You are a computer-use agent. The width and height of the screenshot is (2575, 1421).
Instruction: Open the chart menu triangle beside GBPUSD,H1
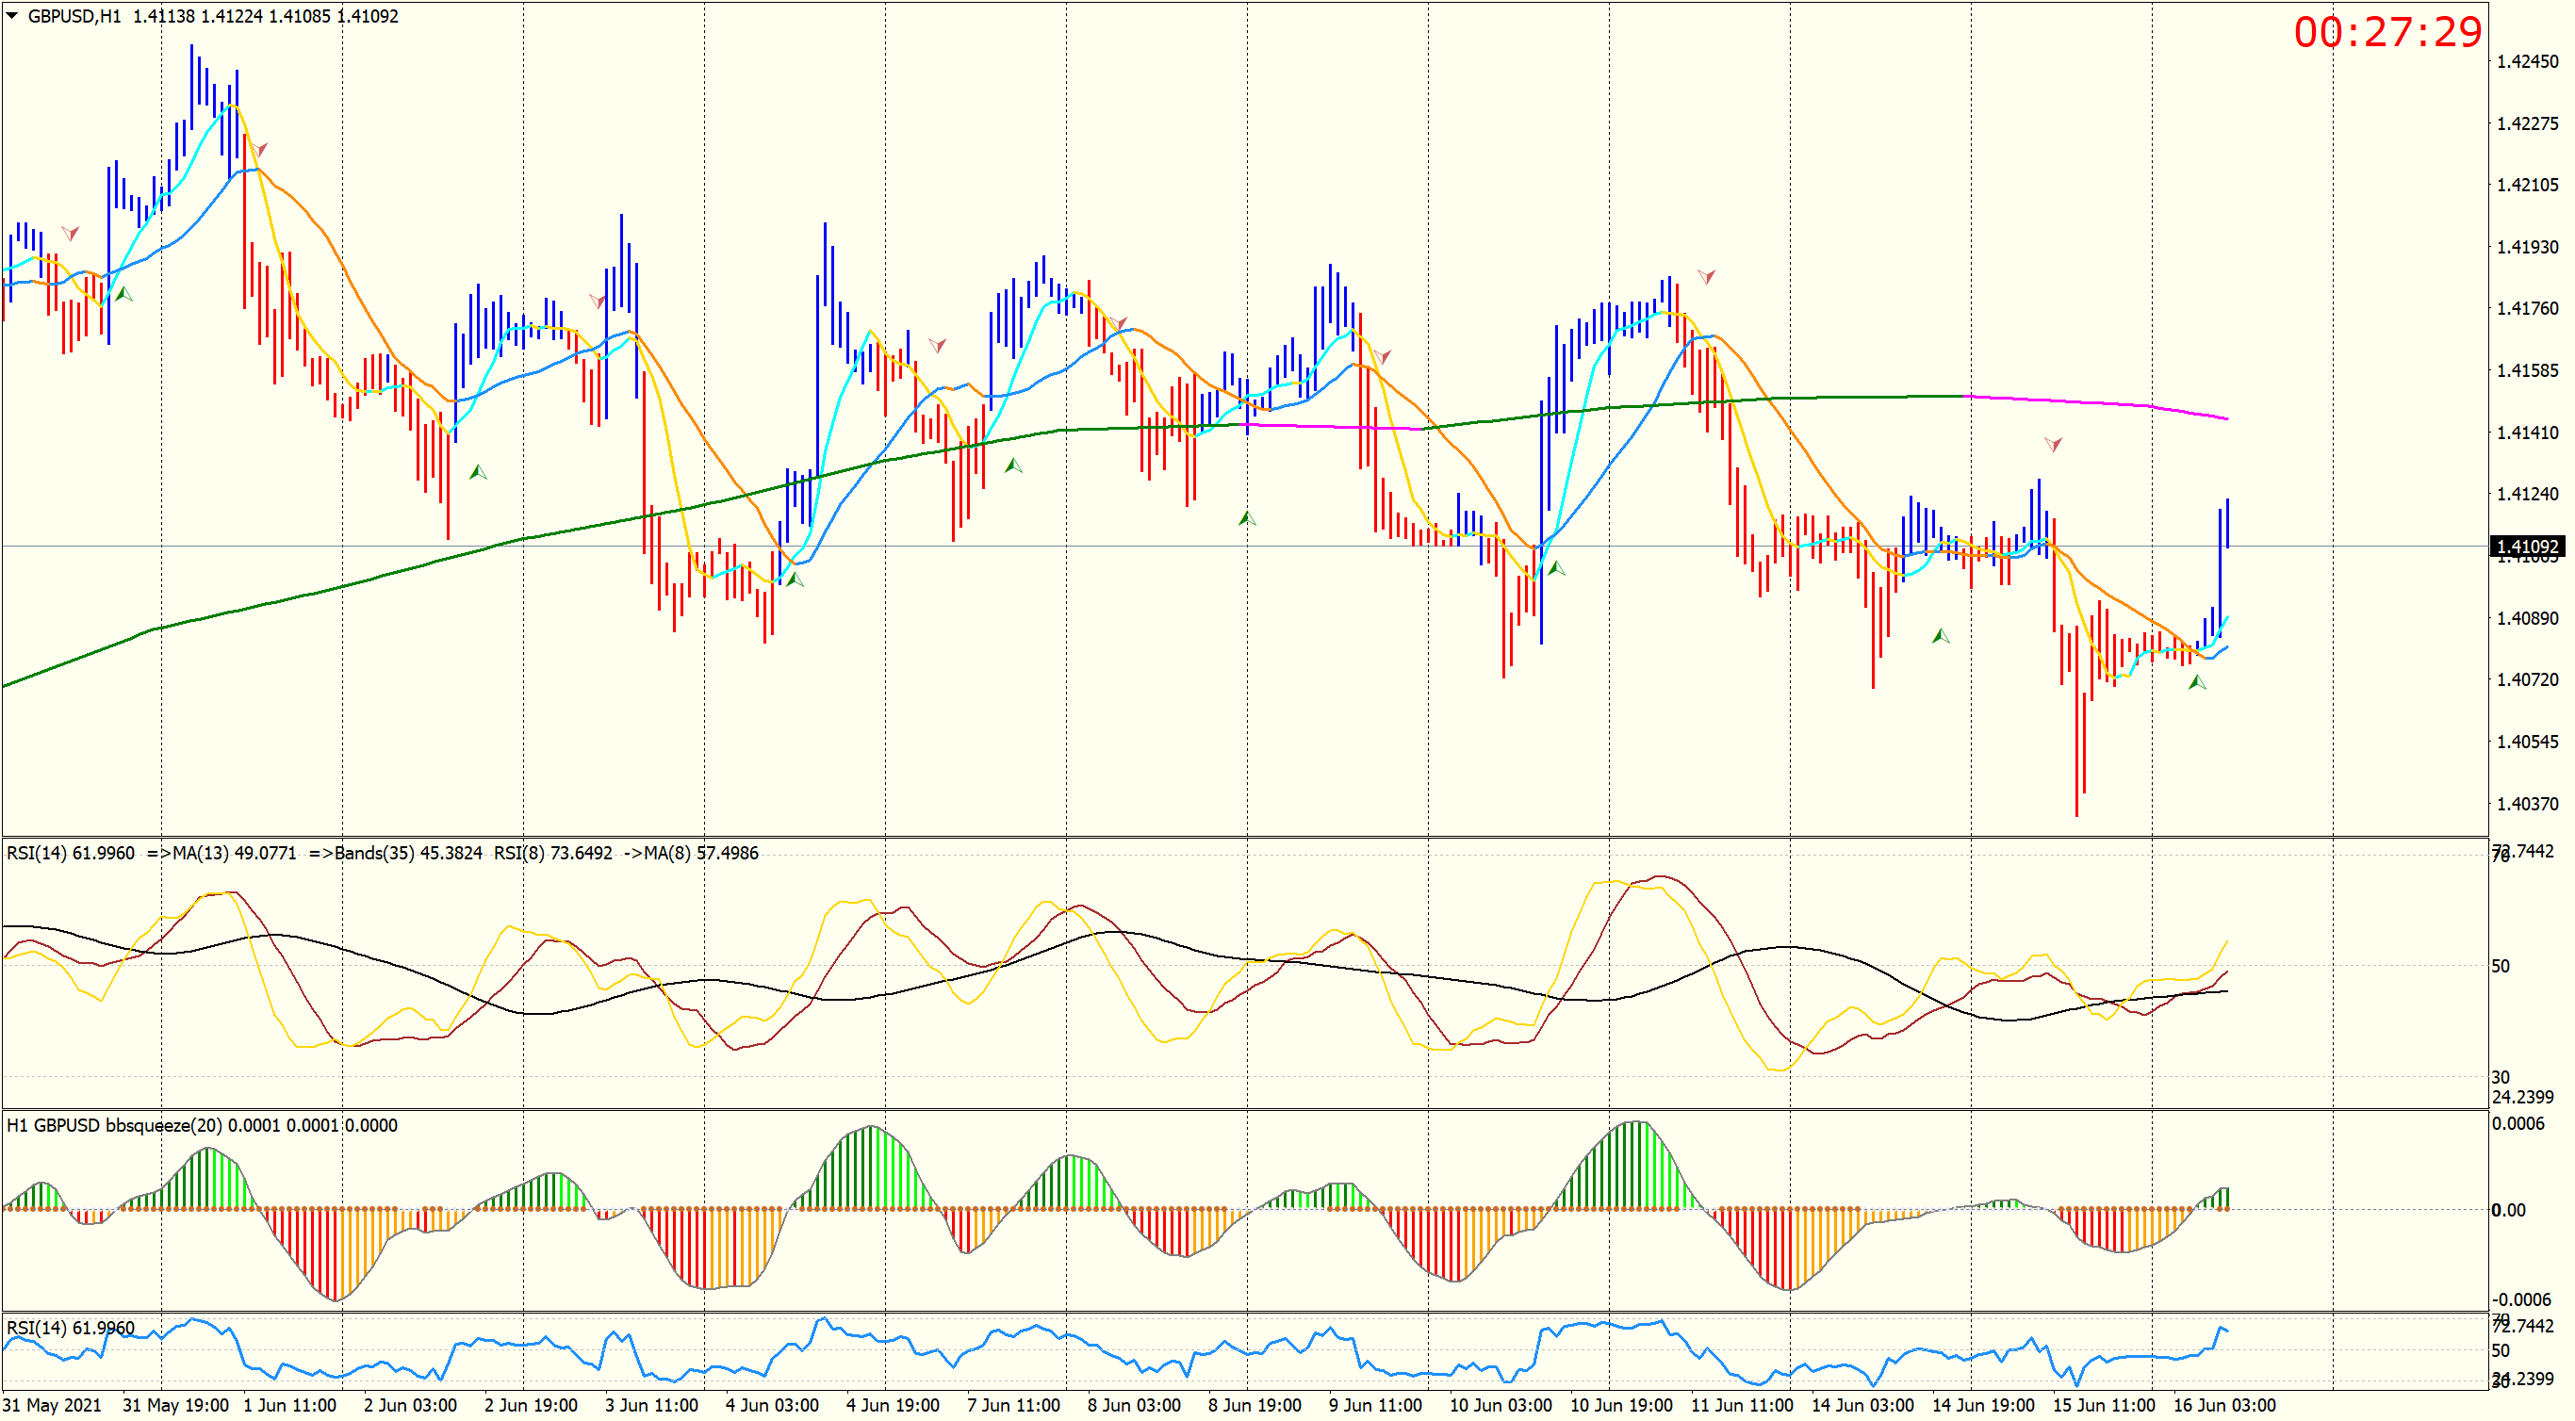[12, 15]
